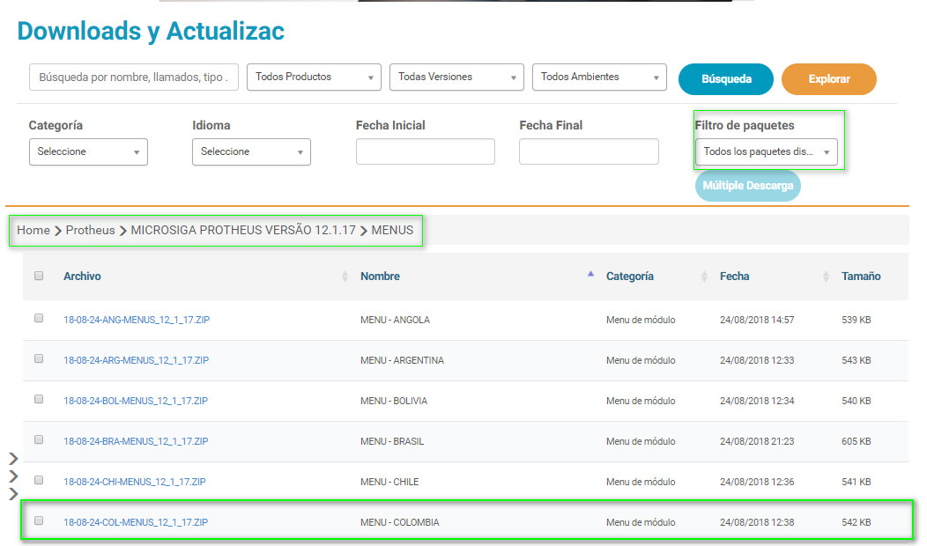This screenshot has width=927, height=546.
Task: Download 18-08-24-BOL-MENUS_12_1_17.ZIP file
Action: coord(136,401)
